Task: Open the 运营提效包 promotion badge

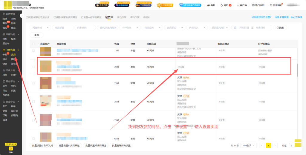Action: 122,5
